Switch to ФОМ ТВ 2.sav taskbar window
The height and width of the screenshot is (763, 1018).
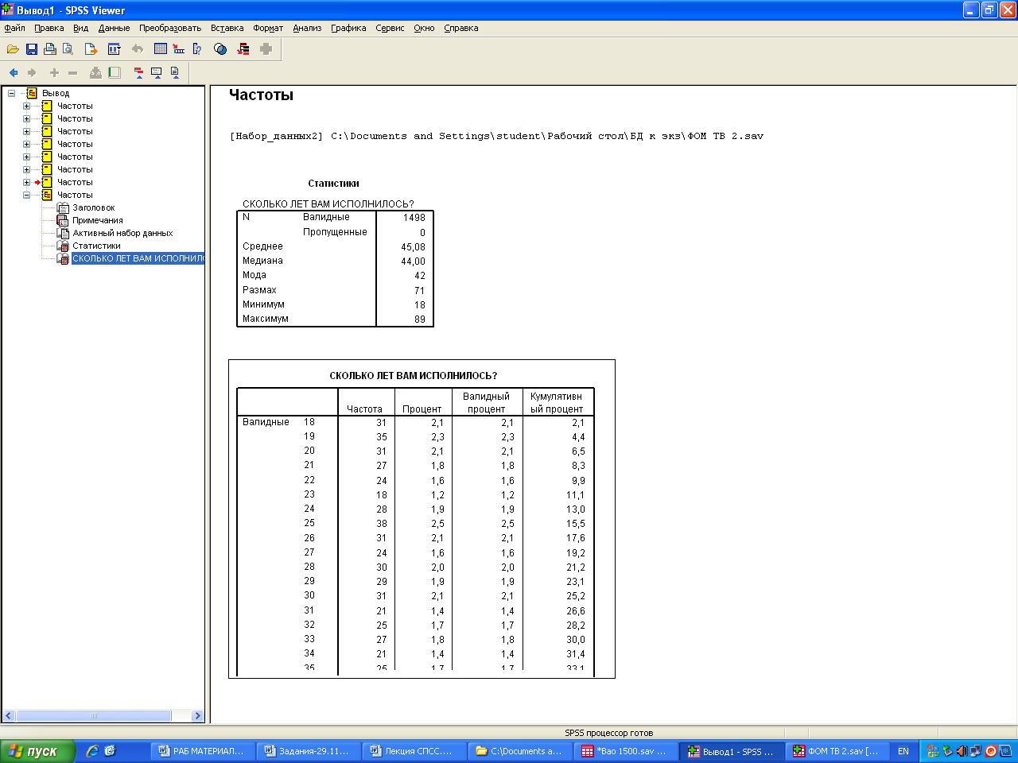coord(837,751)
